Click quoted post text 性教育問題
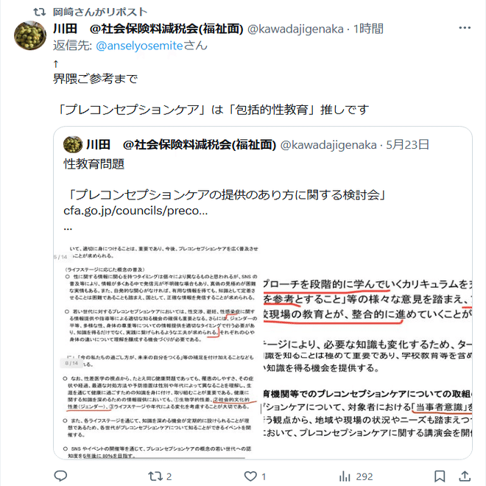The image size is (486, 486). click(94, 164)
